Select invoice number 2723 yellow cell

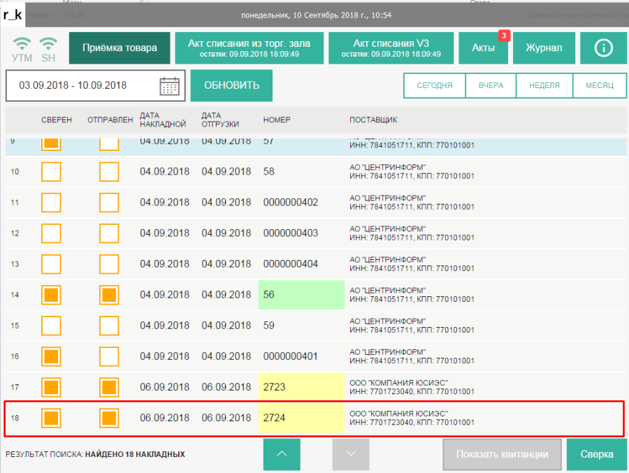point(301,387)
